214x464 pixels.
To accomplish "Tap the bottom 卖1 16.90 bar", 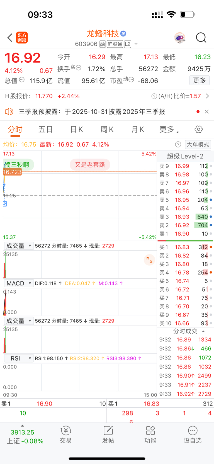I will click(x=53, y=404).
